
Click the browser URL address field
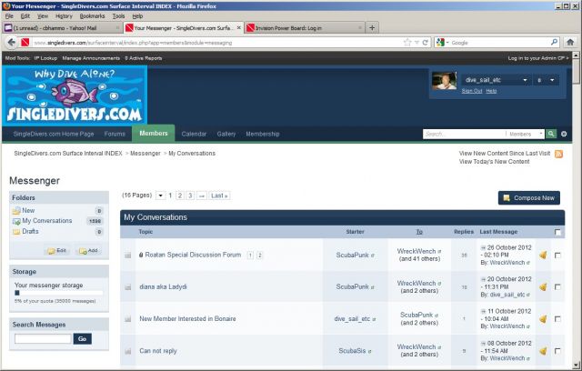point(217,43)
